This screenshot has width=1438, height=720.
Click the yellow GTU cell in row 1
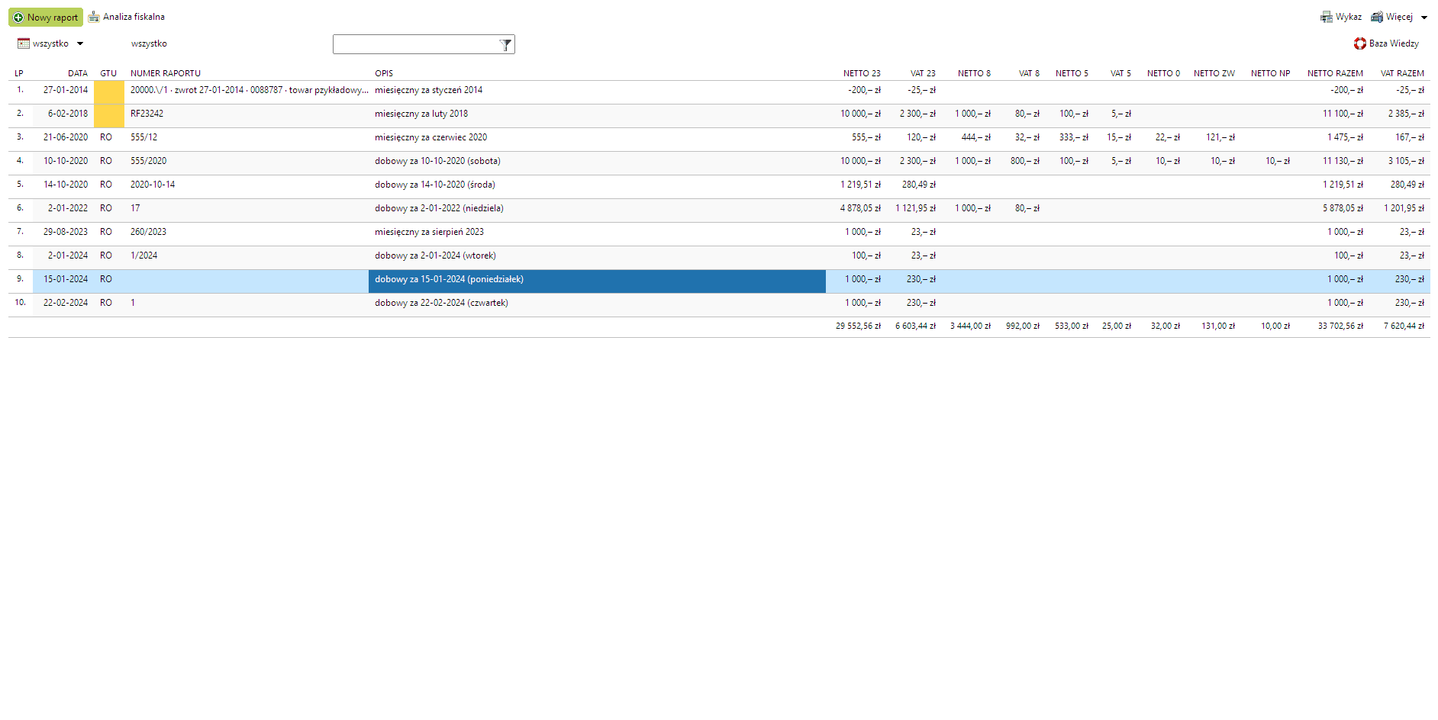pos(108,90)
